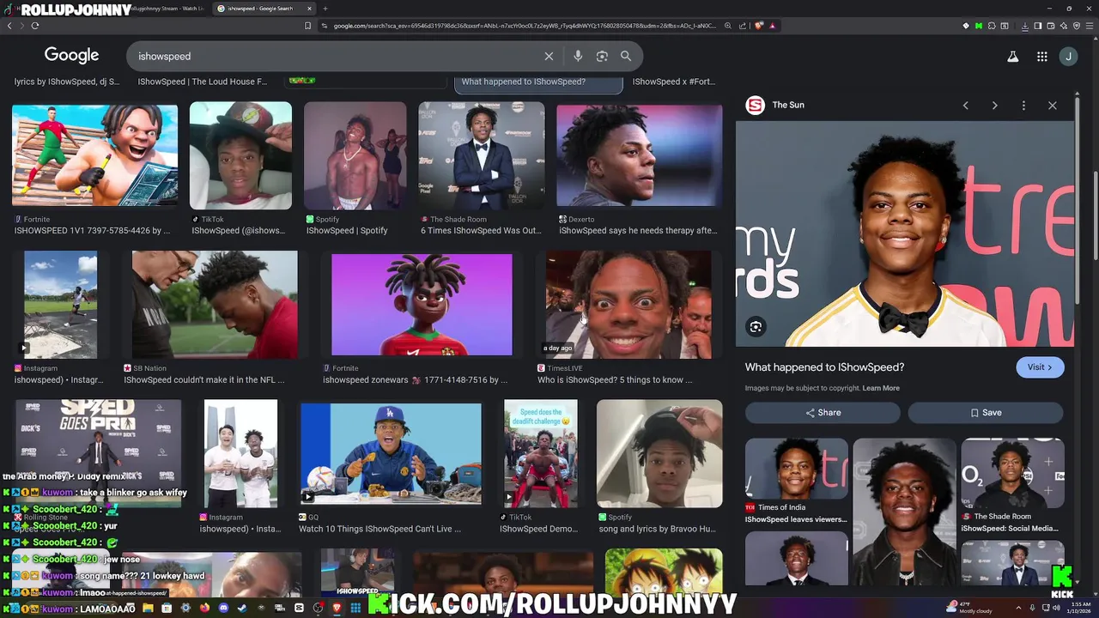
Task: Open Times of India related image
Action: pyautogui.click(x=796, y=469)
